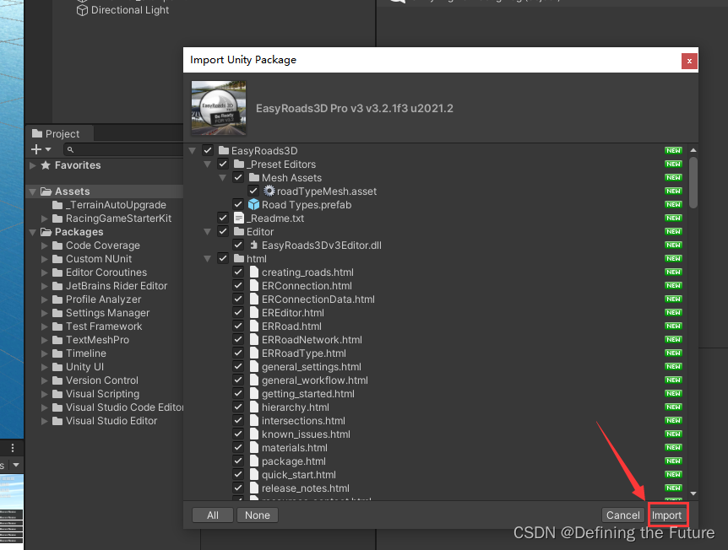Click the known_issues.html file name
Image resolution: width=728 pixels, height=550 pixels.
[x=306, y=434]
